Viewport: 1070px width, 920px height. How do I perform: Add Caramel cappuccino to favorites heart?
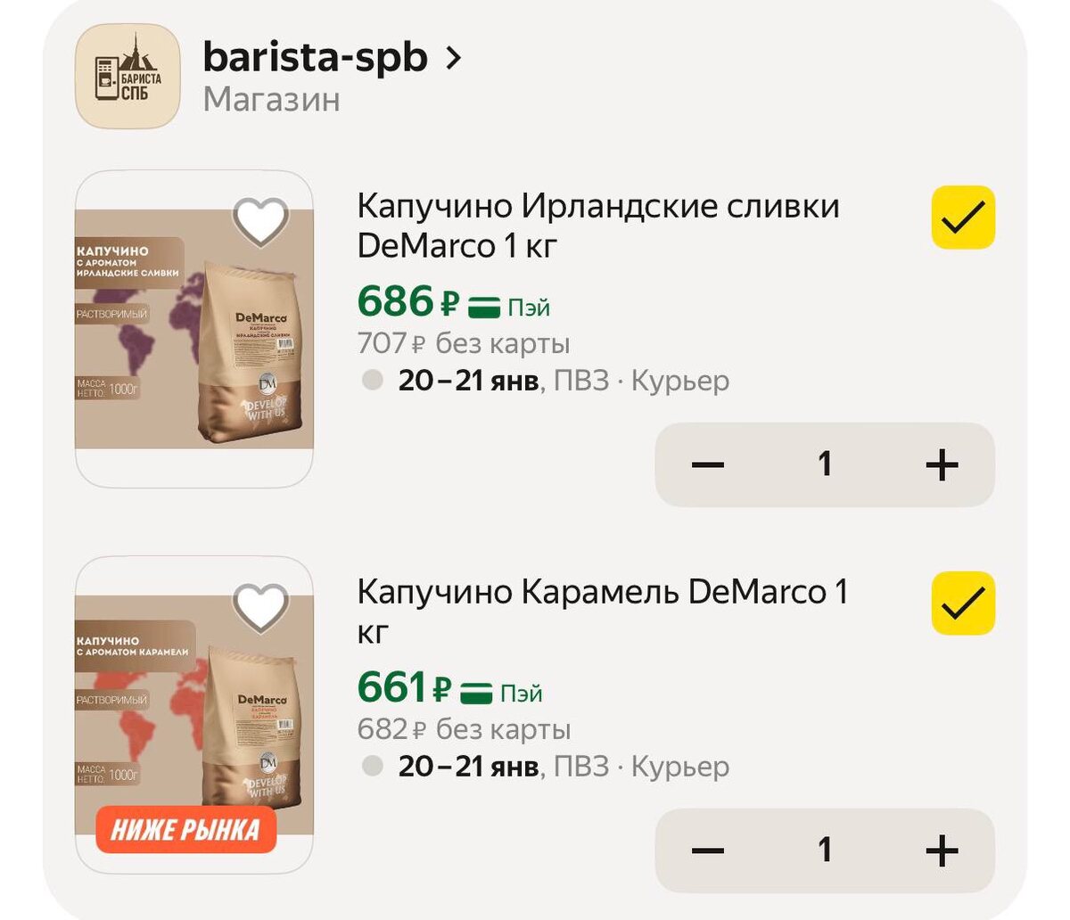[x=260, y=607]
